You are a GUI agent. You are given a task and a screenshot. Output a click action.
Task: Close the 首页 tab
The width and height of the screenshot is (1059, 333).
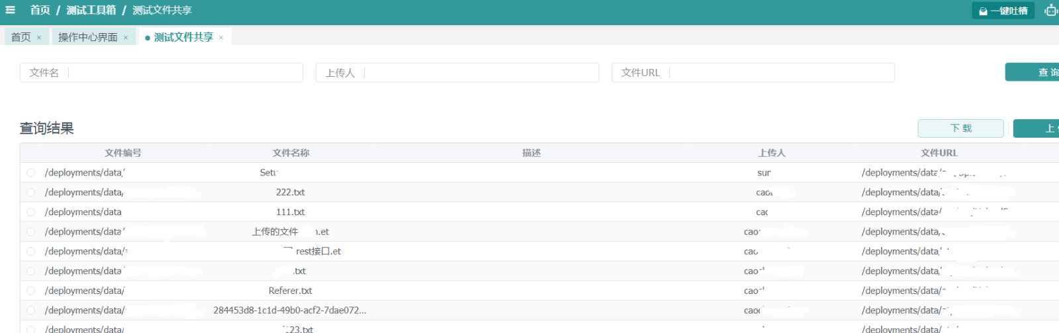click(39, 38)
